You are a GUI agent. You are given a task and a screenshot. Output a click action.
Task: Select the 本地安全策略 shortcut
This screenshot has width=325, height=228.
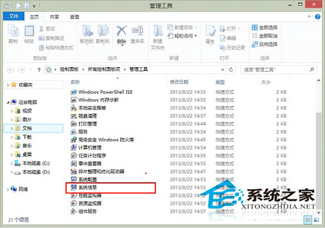[x=88, y=108]
